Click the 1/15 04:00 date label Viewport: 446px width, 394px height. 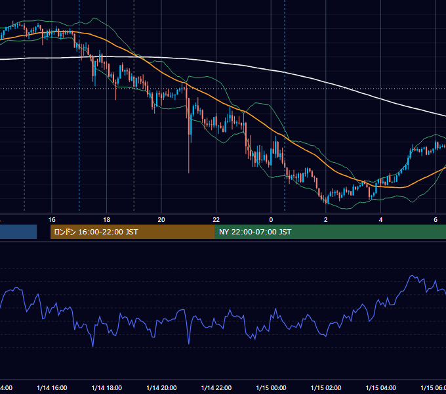click(x=381, y=387)
